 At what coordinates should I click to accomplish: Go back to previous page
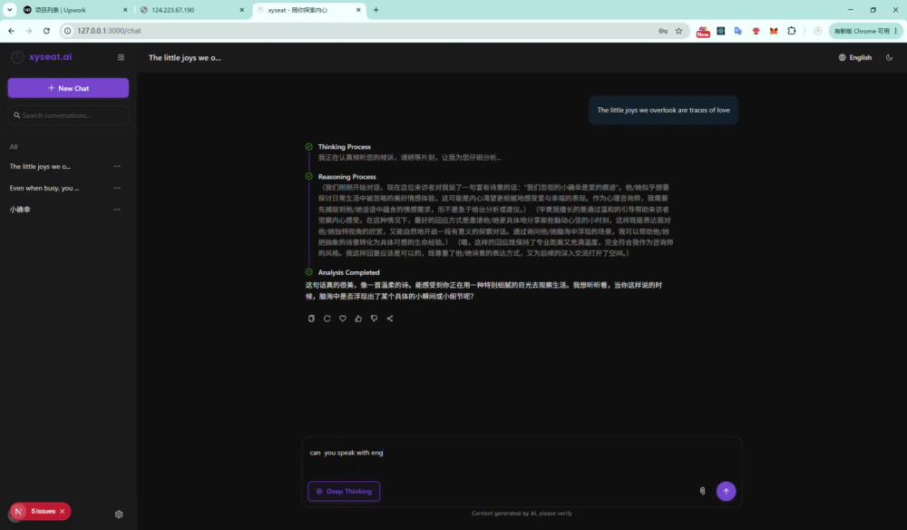12,31
